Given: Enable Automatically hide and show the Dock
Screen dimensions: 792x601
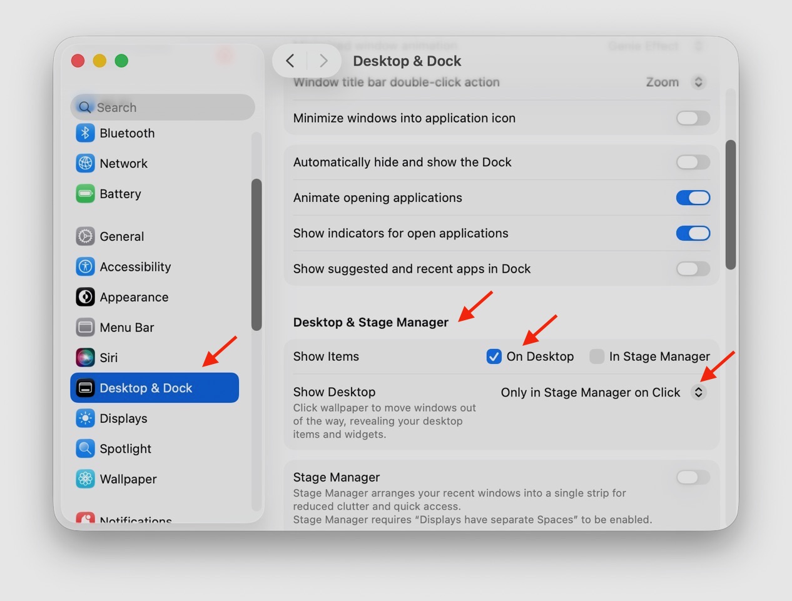Looking at the screenshot, I should tap(693, 163).
